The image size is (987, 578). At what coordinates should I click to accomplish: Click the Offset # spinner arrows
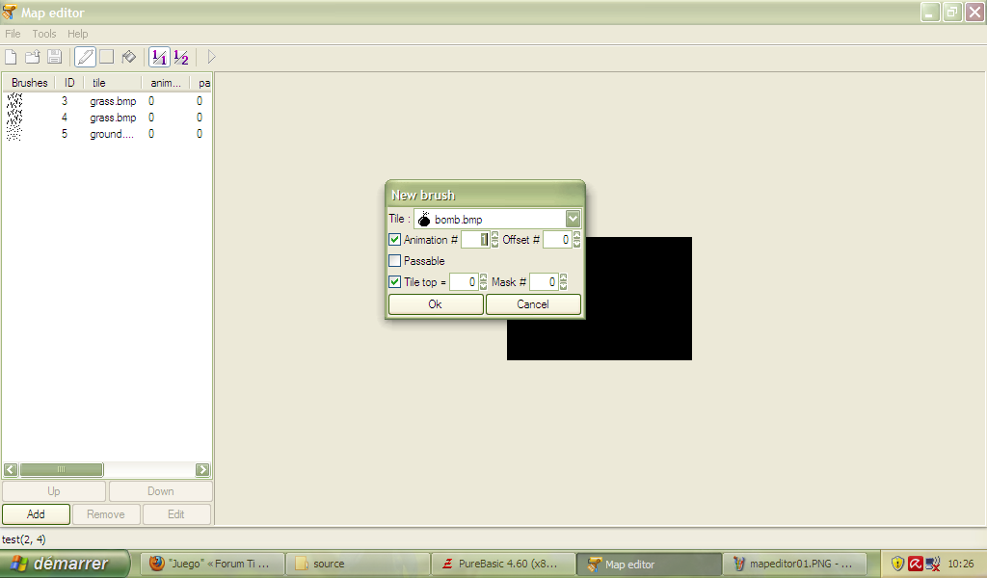[x=576, y=240]
